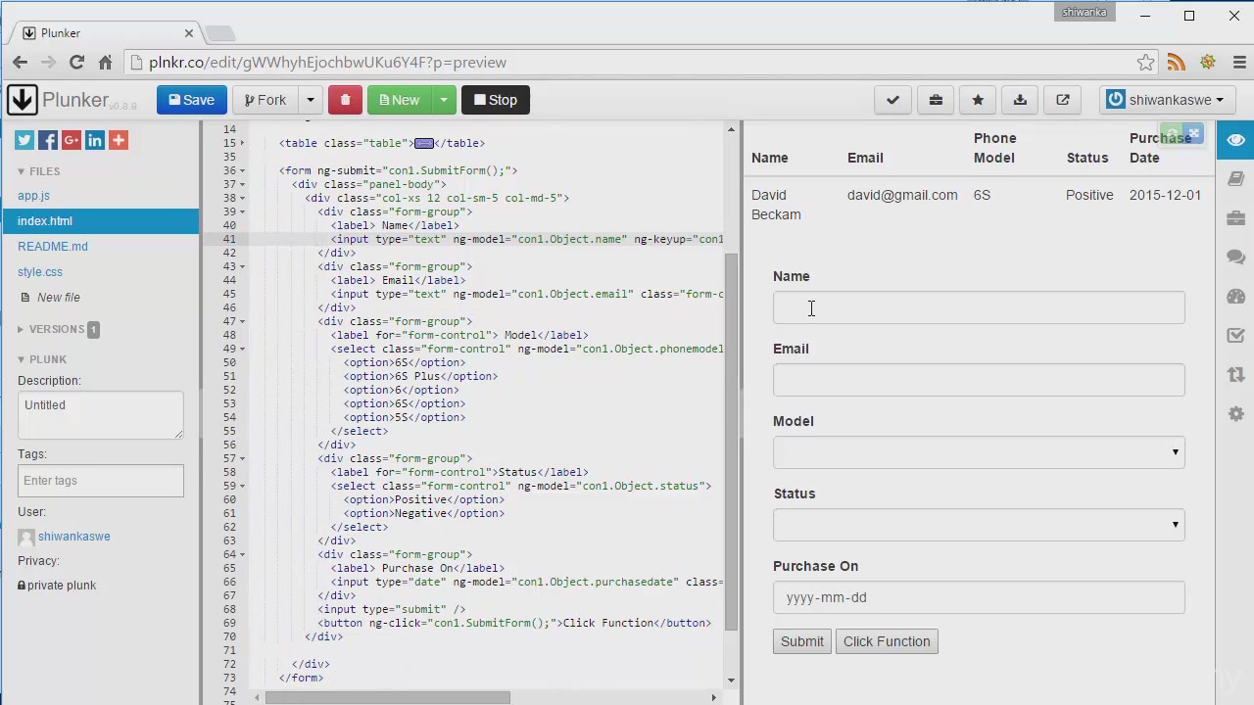Screen dimensions: 1254x705
Task: Open preview in external window icon
Action: [1063, 100]
